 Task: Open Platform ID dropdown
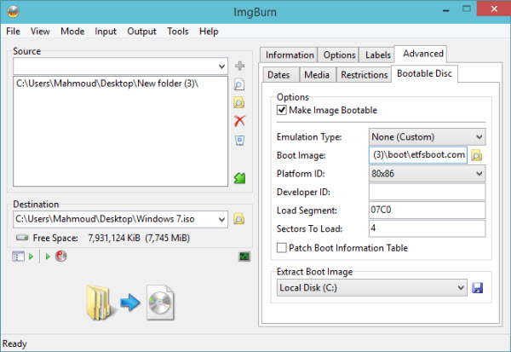coord(427,174)
